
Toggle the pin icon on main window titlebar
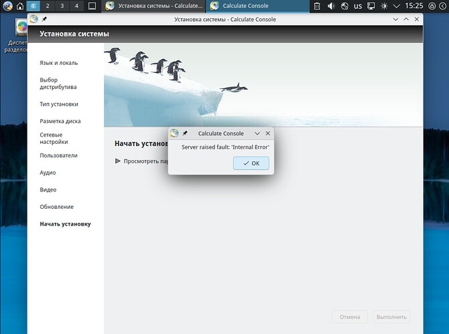point(44,19)
